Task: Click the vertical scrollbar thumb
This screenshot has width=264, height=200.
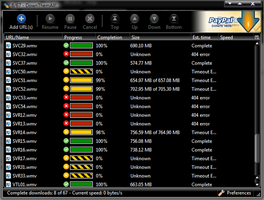Action: coord(257,149)
